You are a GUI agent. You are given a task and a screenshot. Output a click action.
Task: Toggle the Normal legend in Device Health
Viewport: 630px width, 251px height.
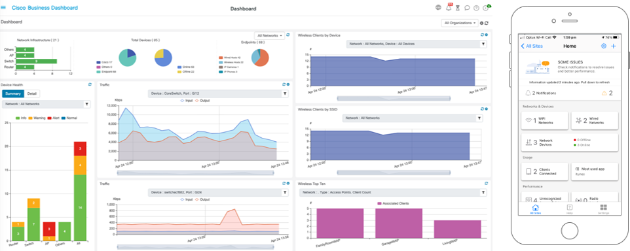pos(70,118)
